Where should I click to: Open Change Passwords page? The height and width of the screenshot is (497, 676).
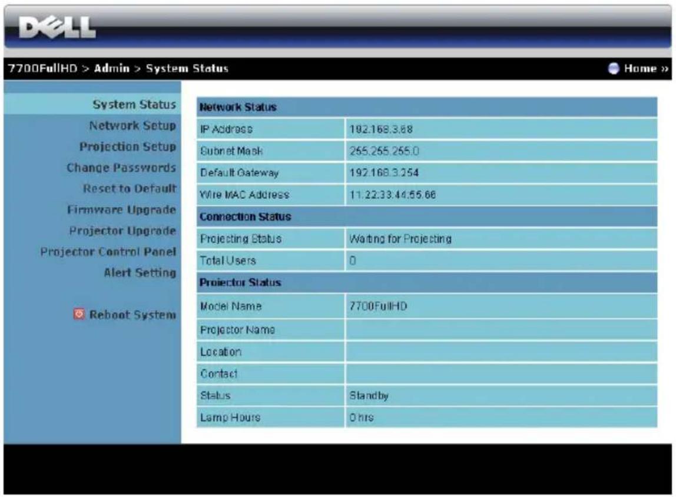point(121,168)
